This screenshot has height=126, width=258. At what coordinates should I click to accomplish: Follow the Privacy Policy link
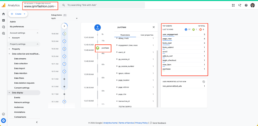click(x=142, y=123)
